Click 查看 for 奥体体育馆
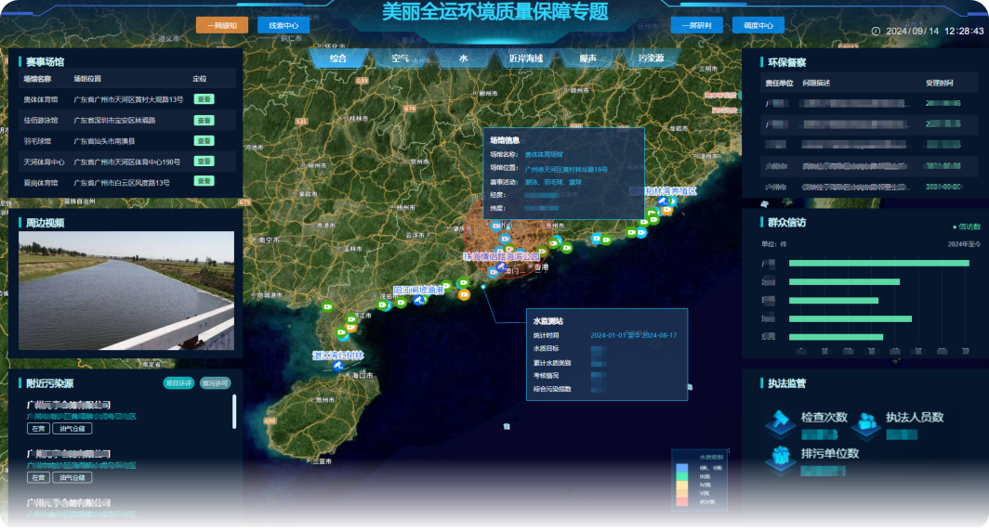Image resolution: width=989 pixels, height=531 pixels. click(204, 98)
